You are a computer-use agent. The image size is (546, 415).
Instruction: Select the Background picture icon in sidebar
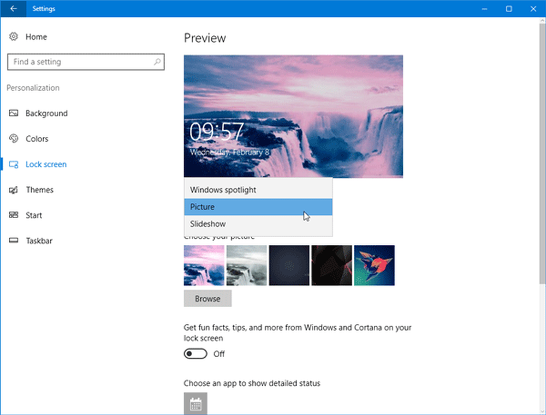point(14,113)
